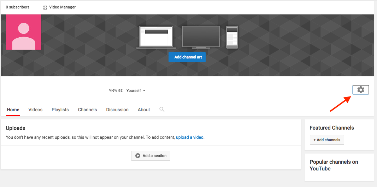Click the TV preview icon in banner
This screenshot has width=377, height=187.
[201, 37]
